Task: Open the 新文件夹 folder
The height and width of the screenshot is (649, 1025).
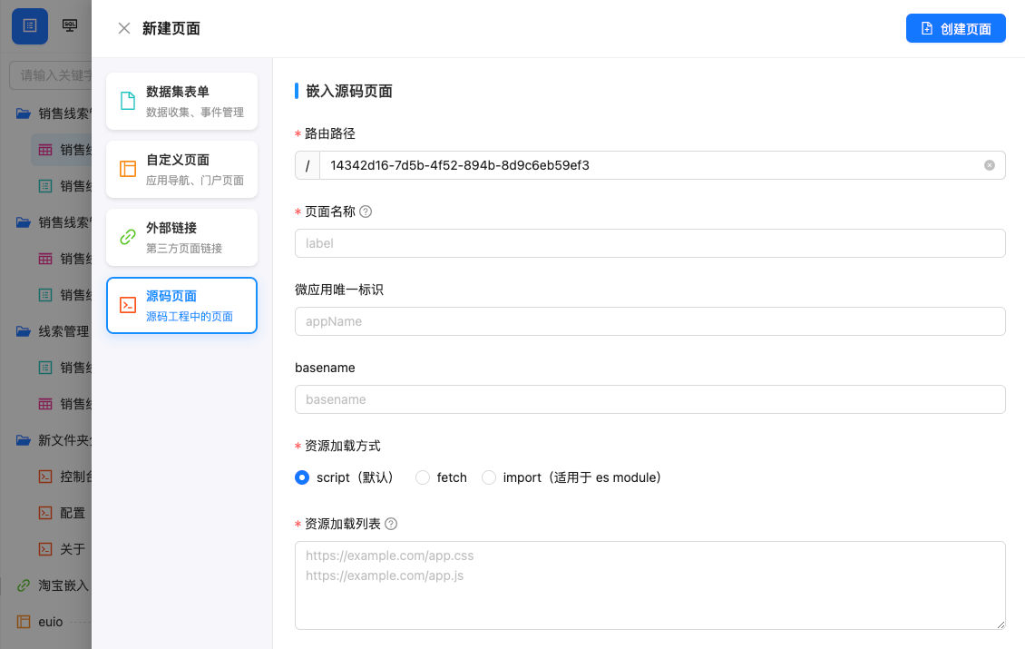Action: point(54,440)
